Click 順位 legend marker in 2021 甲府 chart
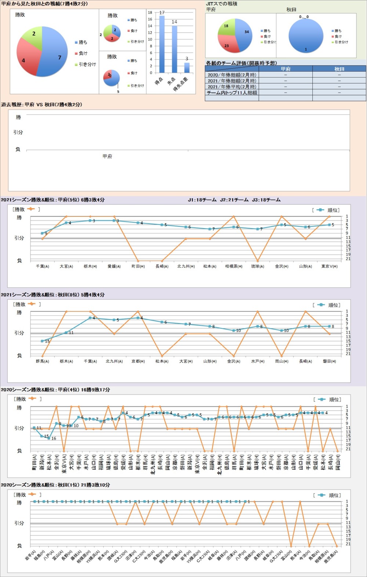The image size is (367, 577). [x=320, y=210]
